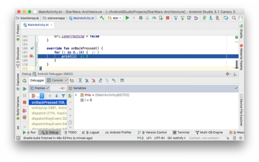Click the Rerun app debug icon
Viewport: 259px width, 162px height.
25,81
